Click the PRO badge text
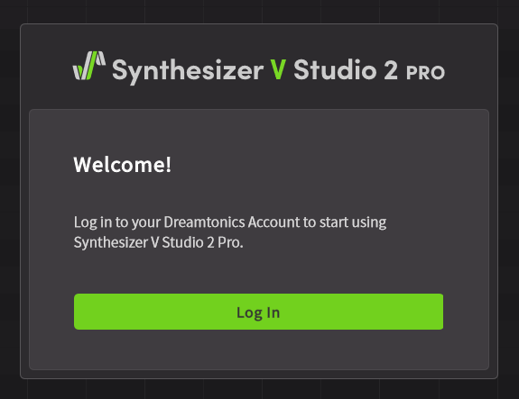The width and height of the screenshot is (519, 399). (x=425, y=73)
